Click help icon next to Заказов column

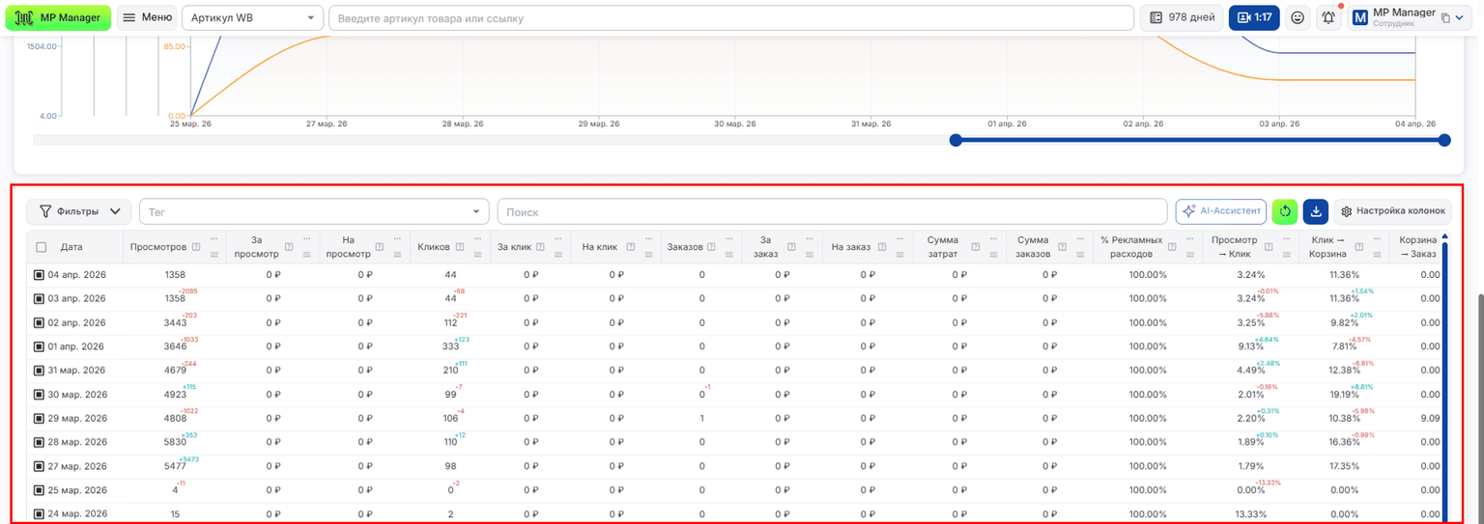(711, 247)
